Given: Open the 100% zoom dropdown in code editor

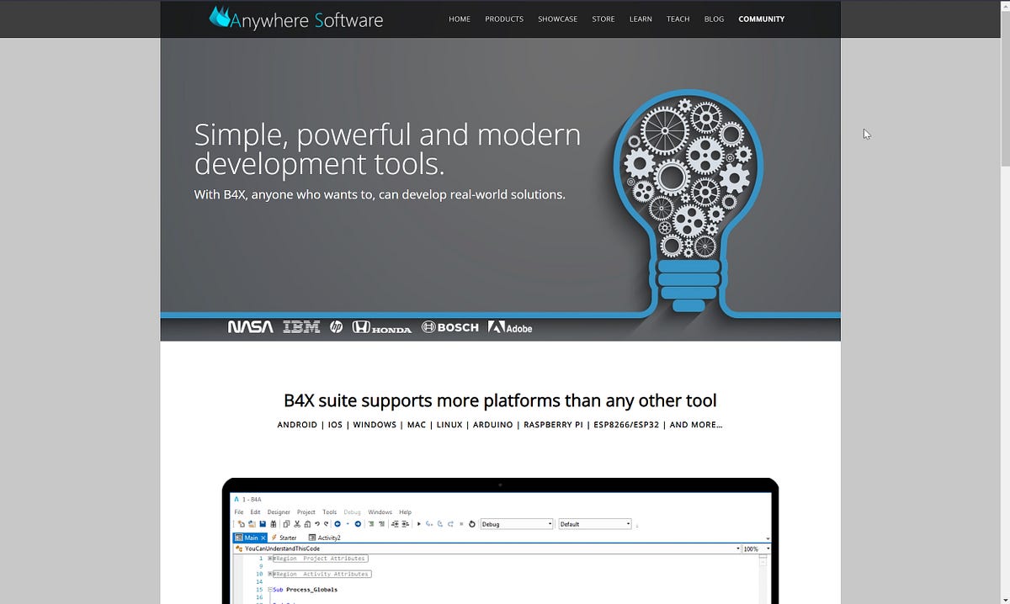Looking at the screenshot, I should click(756, 548).
